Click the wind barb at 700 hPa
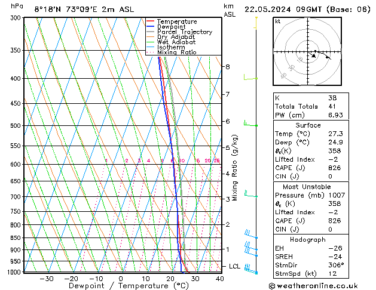376x290 pixels. [251, 194]
